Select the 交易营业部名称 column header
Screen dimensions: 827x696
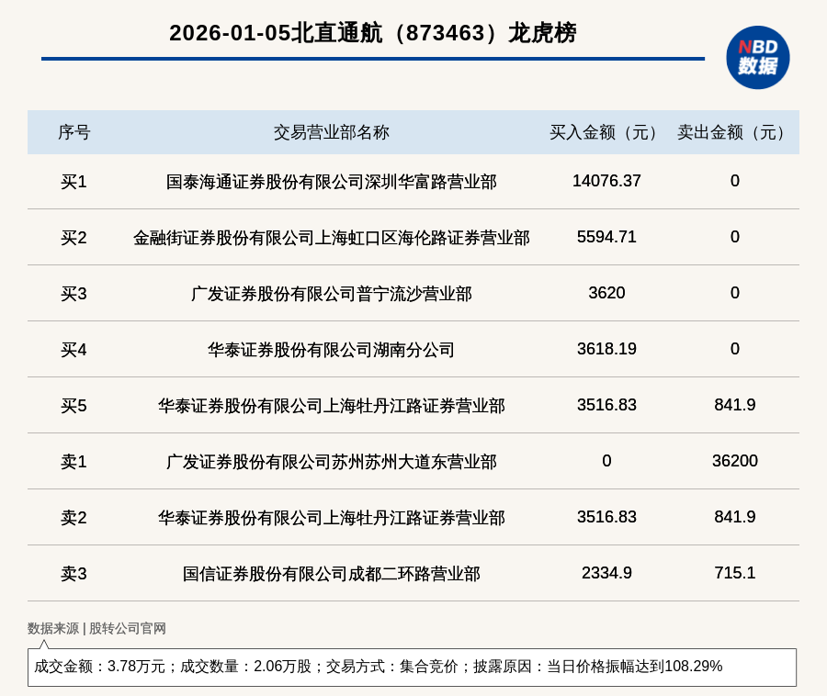tap(331, 132)
